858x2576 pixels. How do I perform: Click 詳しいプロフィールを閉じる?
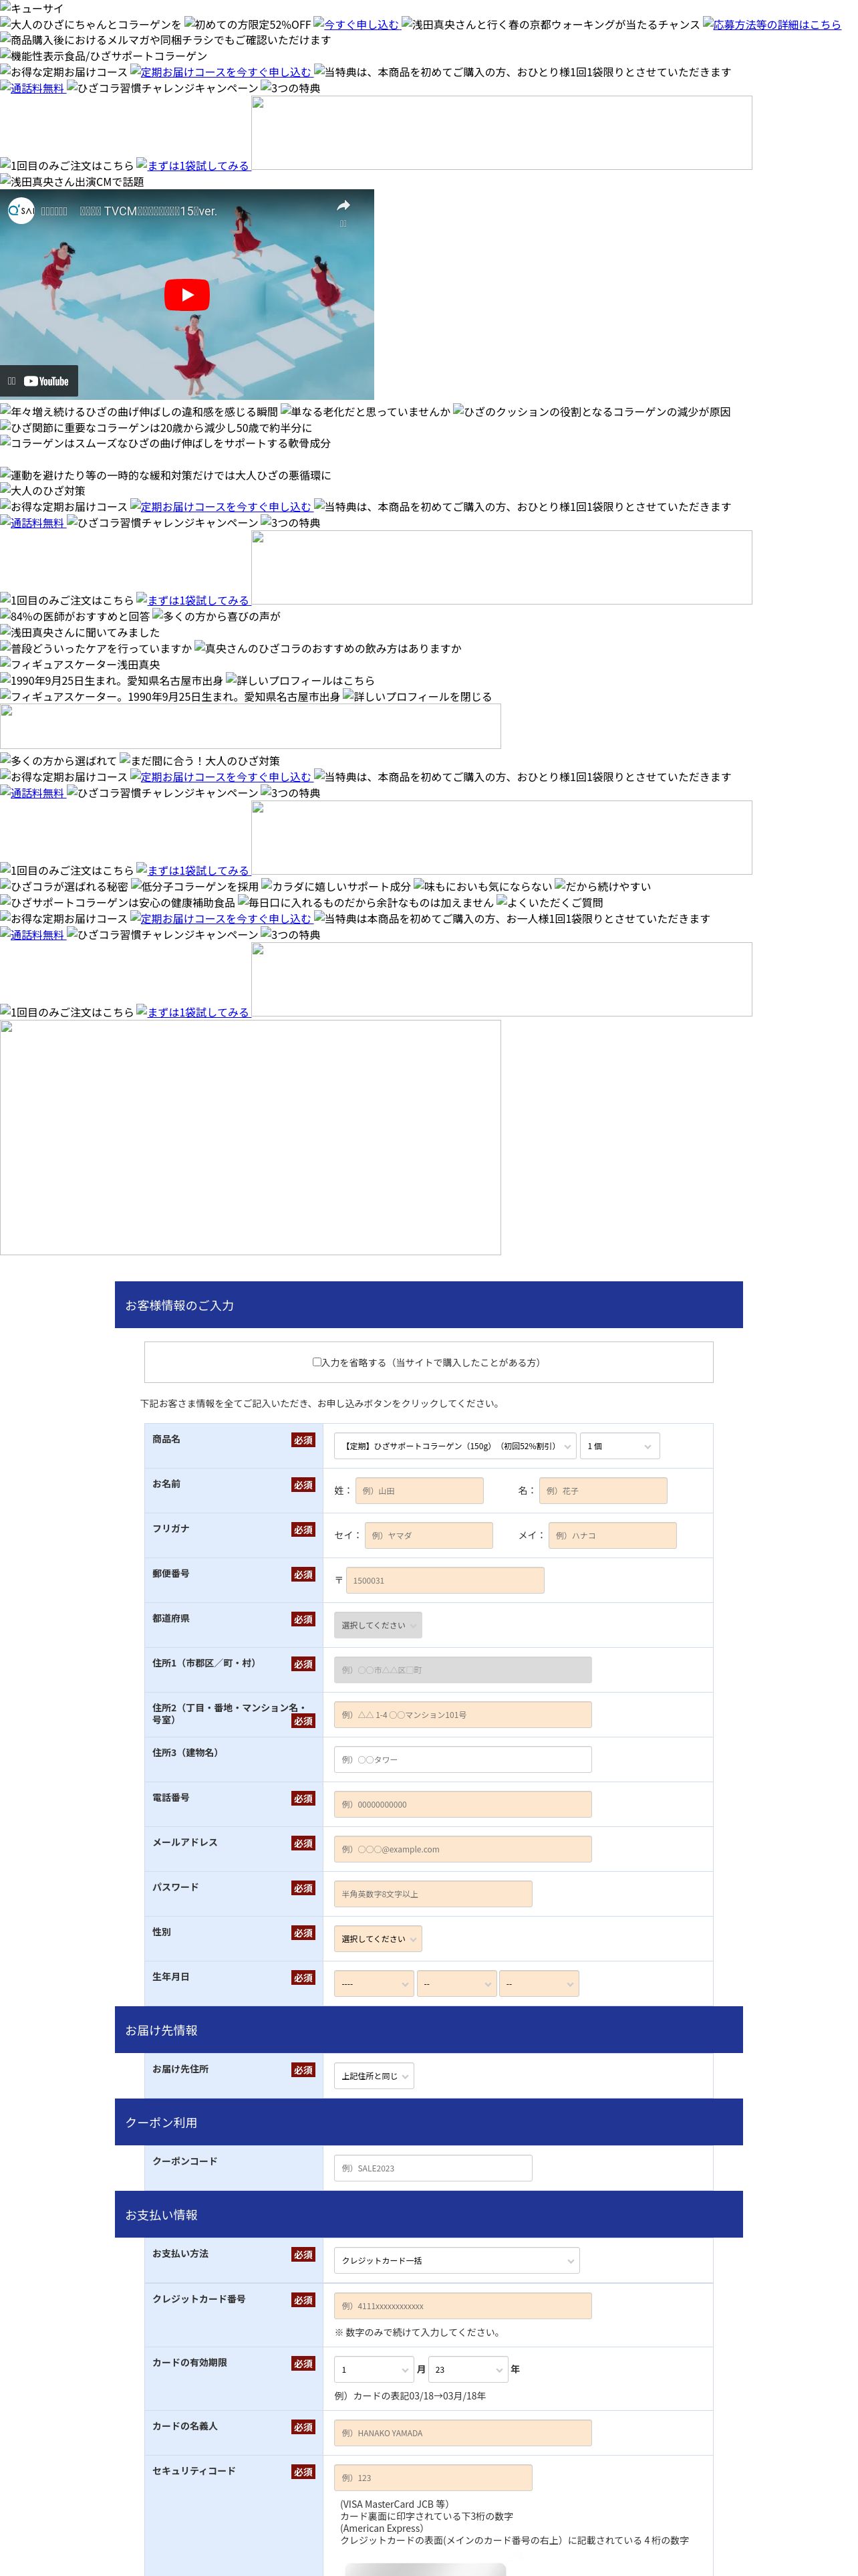[x=418, y=697]
